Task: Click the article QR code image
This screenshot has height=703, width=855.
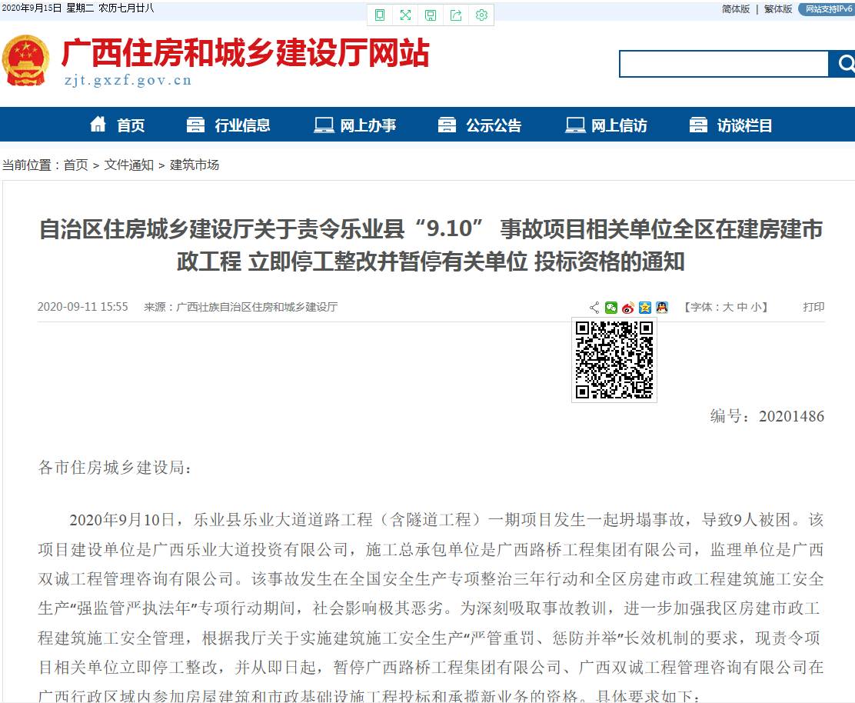Action: (x=614, y=360)
